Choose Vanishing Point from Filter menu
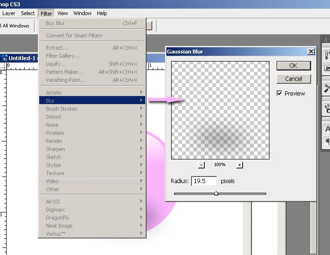The width and height of the screenshot is (330, 255). point(92,80)
